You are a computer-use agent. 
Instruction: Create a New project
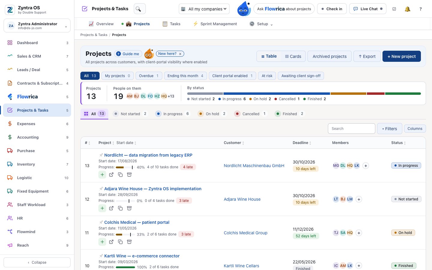click(x=402, y=56)
